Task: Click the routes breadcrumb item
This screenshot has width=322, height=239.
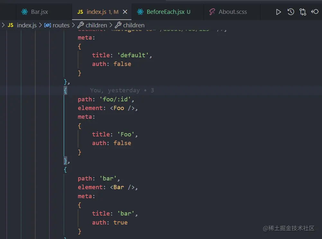Action: coord(61,25)
